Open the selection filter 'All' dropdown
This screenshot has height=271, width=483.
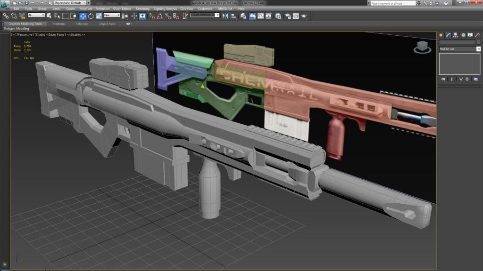click(36, 15)
